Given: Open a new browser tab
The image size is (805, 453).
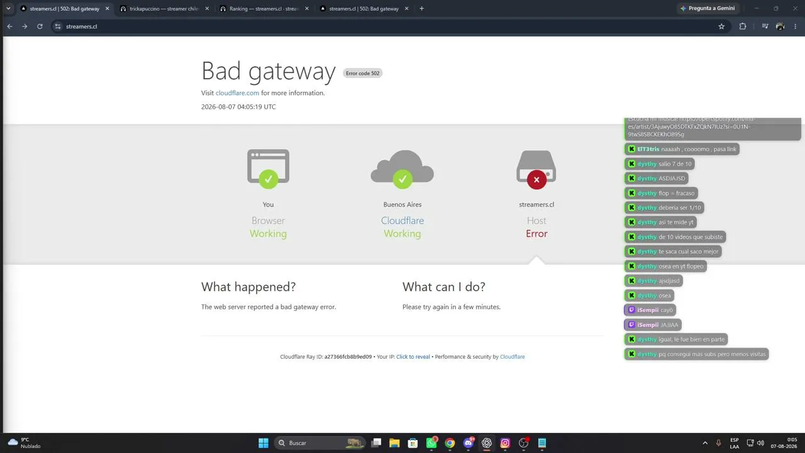Looking at the screenshot, I should click(421, 9).
